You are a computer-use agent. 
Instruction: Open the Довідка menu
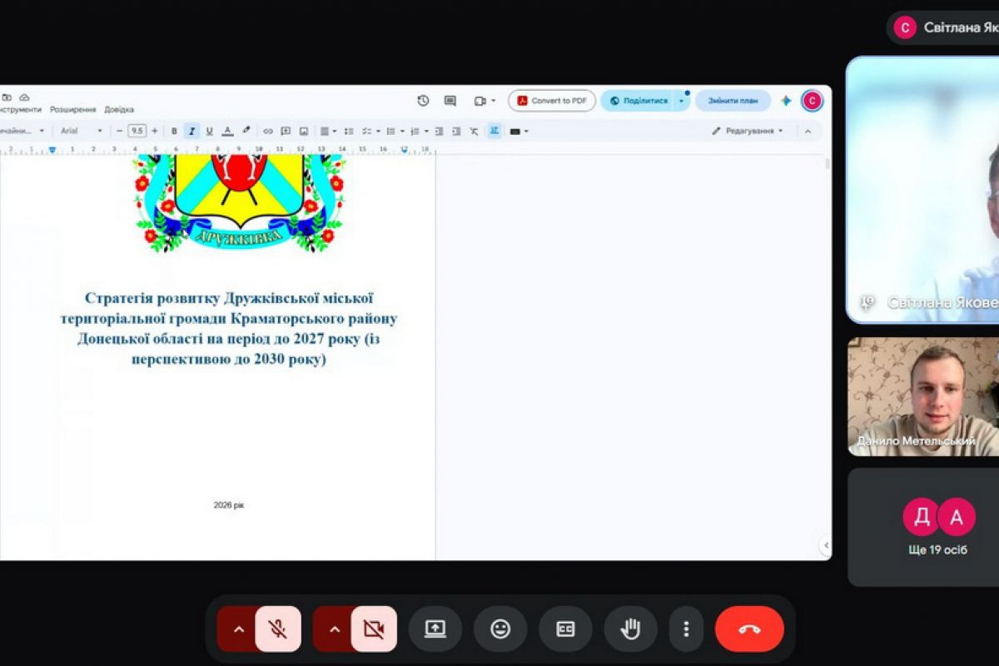tap(119, 110)
